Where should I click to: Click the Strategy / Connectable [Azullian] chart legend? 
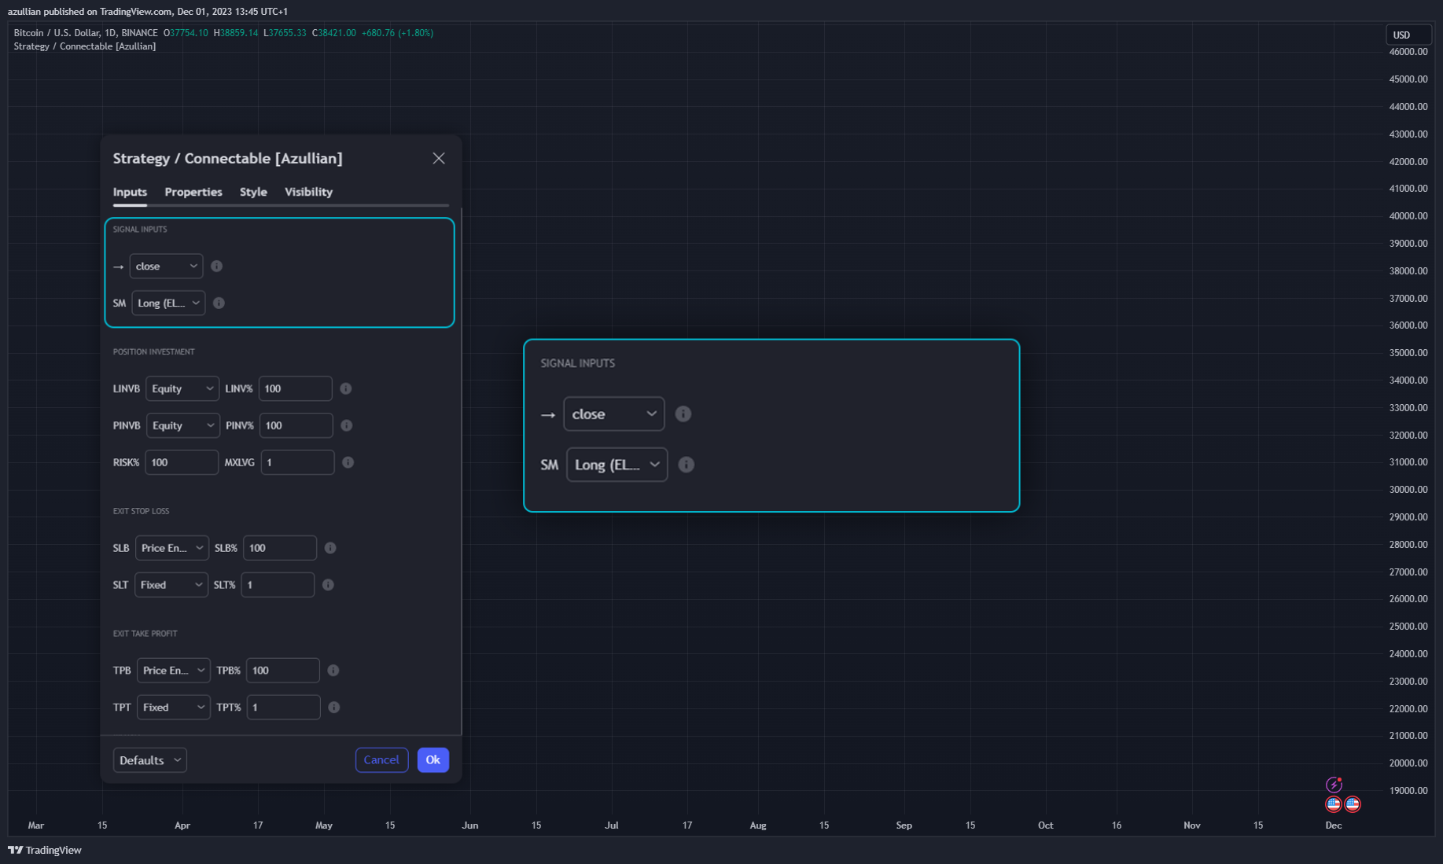click(85, 46)
